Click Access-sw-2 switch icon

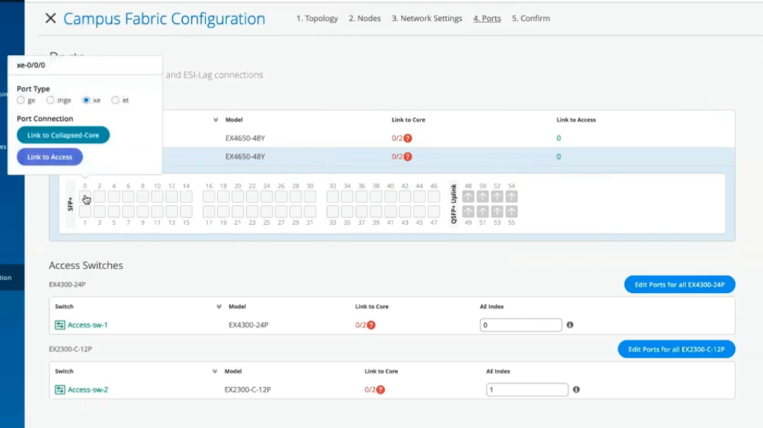tap(60, 389)
